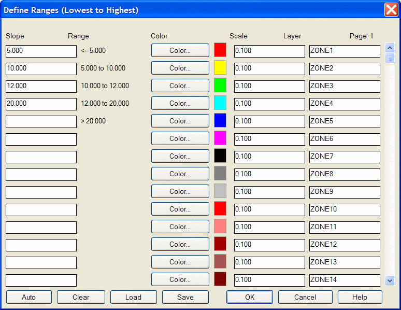Click the empty slope field in ZONE6 row
Image resolution: width=401 pixels, height=310 pixels.
point(41,139)
